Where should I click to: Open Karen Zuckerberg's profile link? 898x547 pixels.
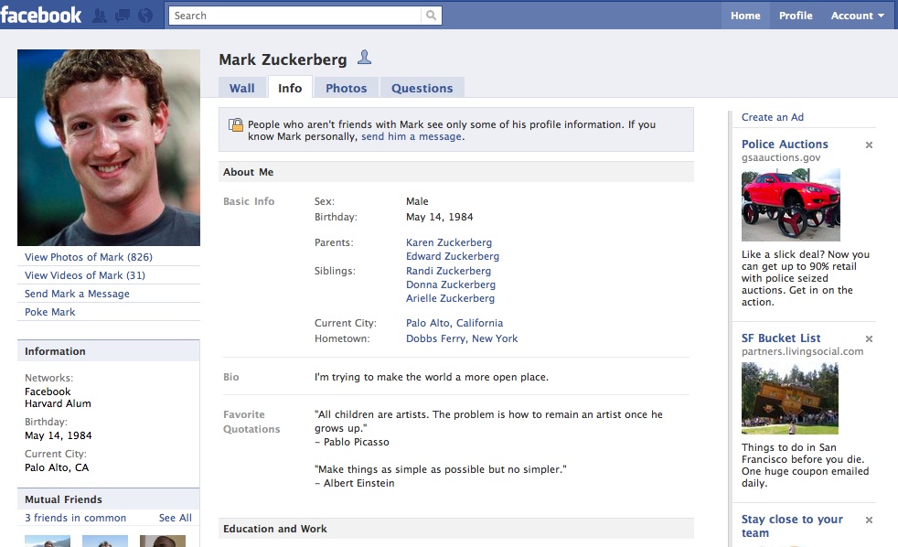point(449,242)
